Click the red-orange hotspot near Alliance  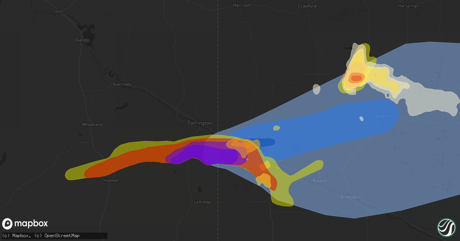pyautogui.click(x=356, y=78)
